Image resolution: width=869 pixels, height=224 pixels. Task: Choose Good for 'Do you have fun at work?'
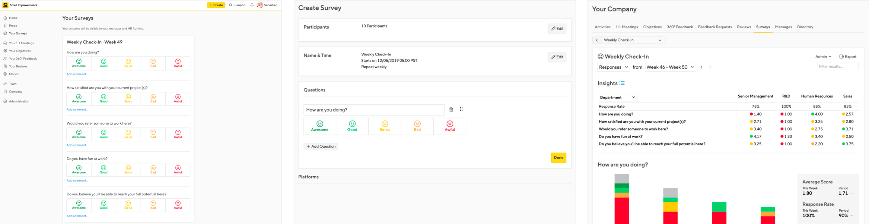point(103,170)
